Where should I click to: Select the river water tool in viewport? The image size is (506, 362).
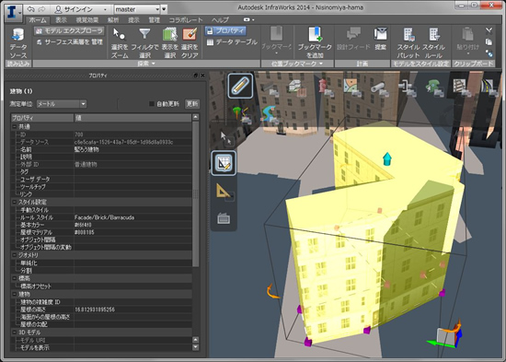pos(270,115)
